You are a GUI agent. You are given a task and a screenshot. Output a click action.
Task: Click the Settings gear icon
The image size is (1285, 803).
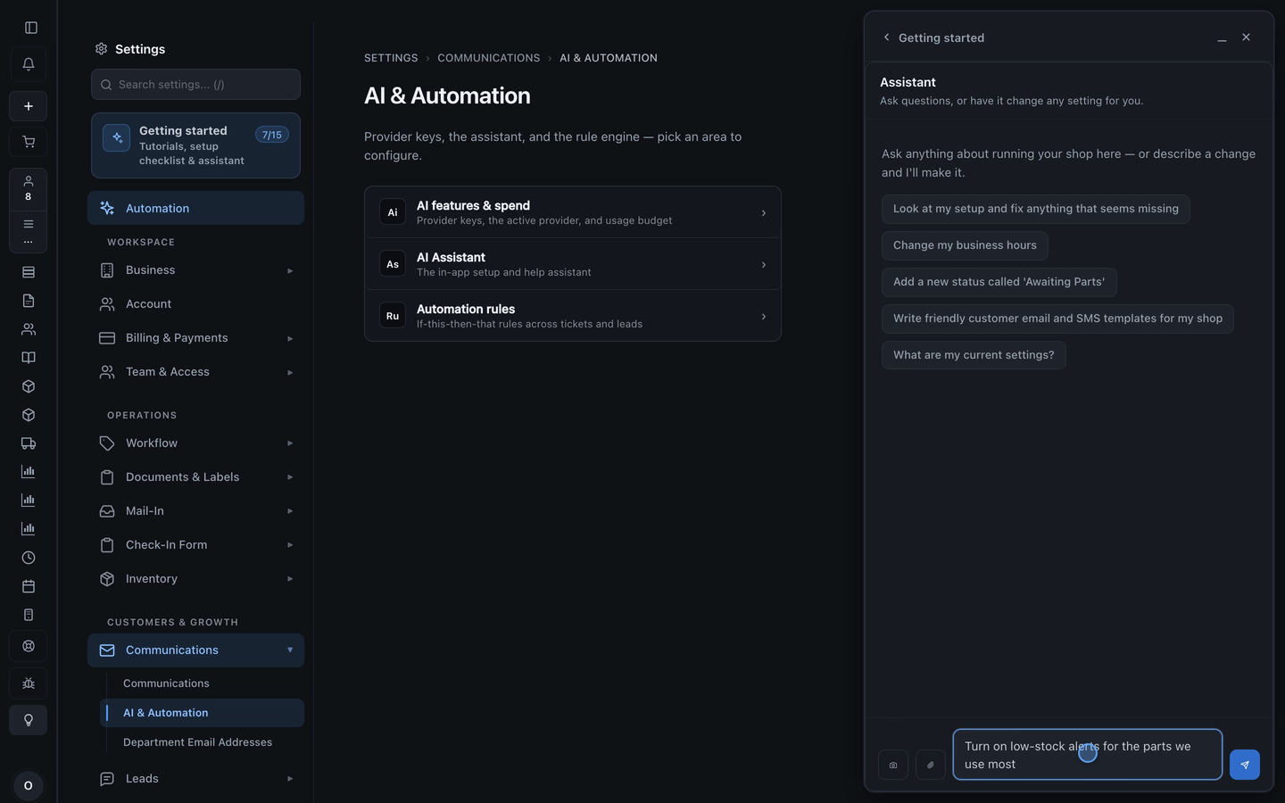pyautogui.click(x=101, y=49)
